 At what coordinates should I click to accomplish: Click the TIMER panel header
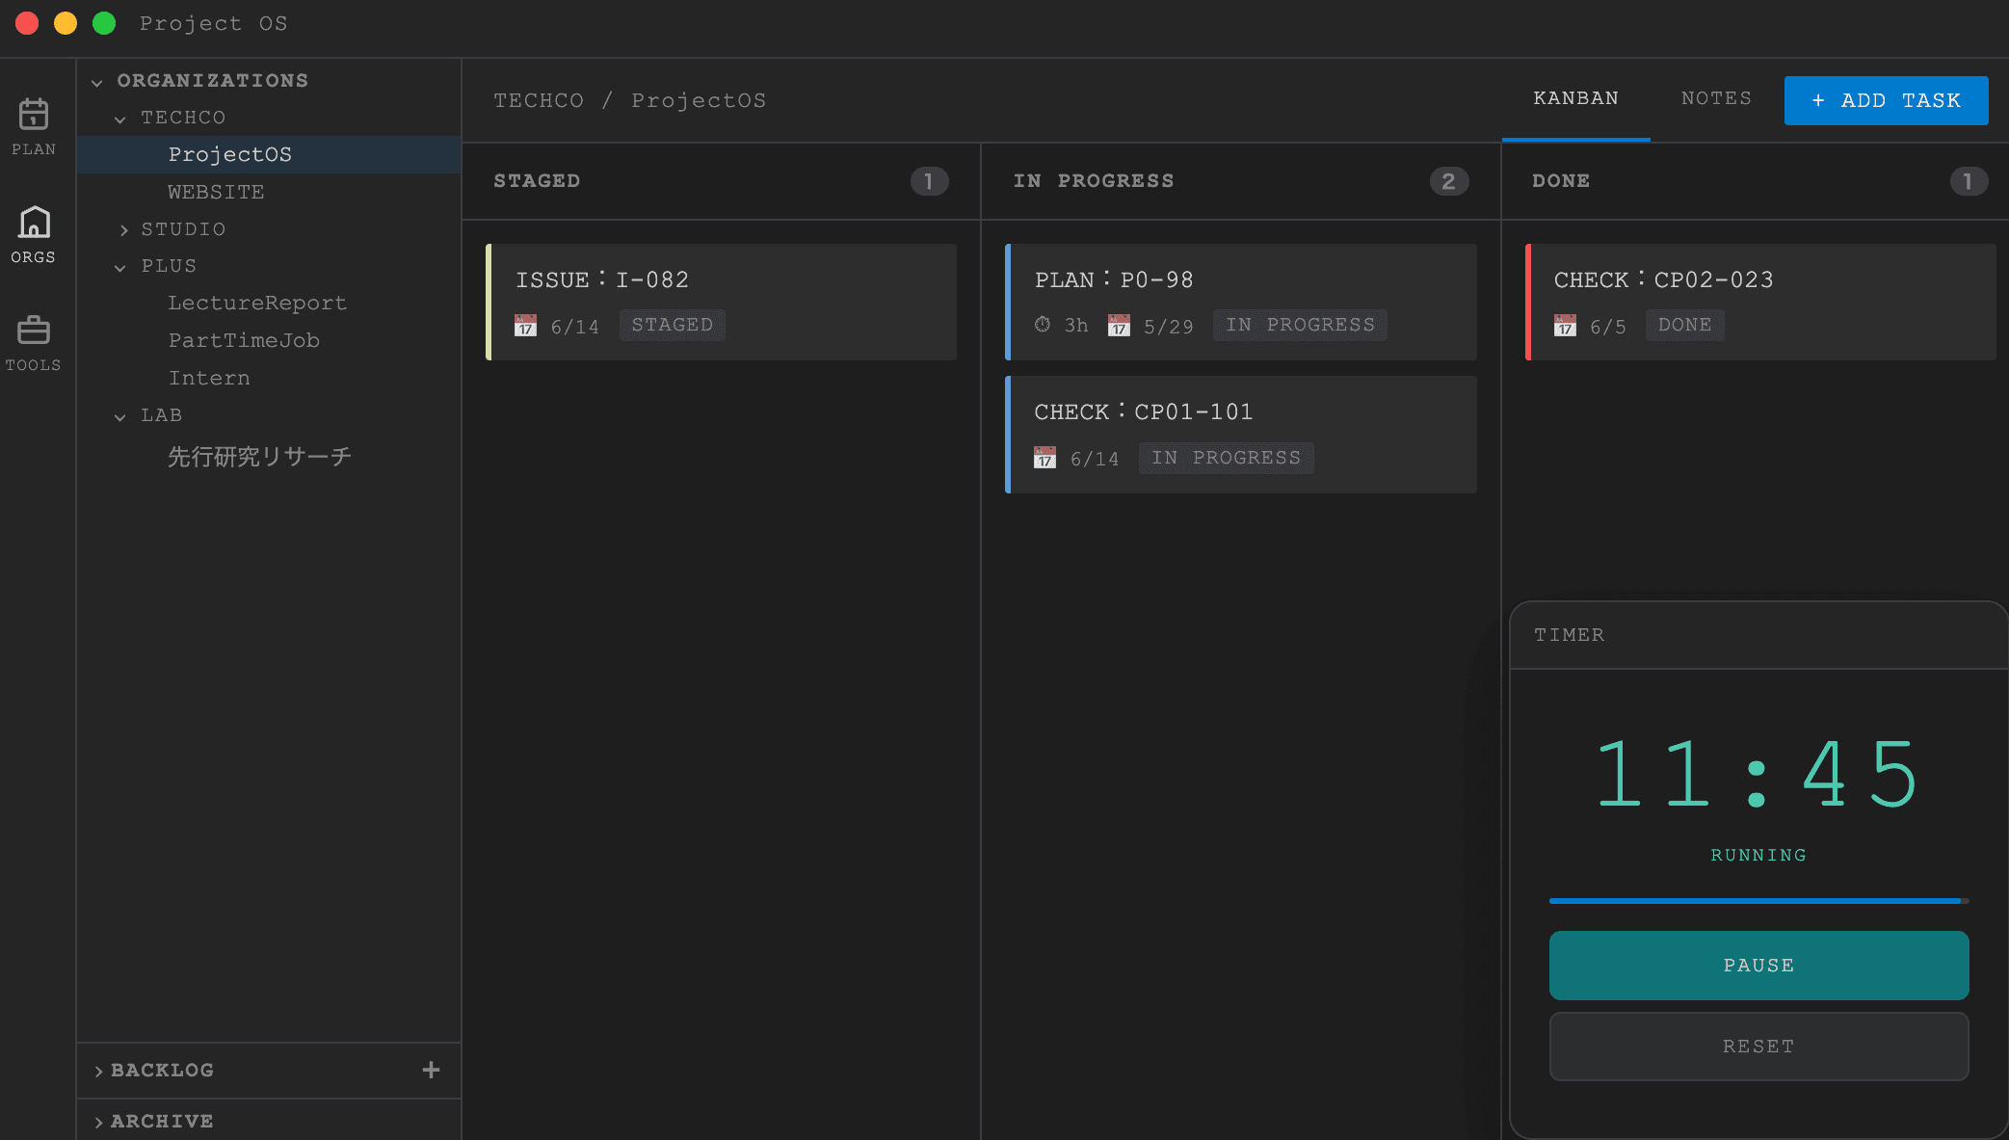click(1758, 635)
